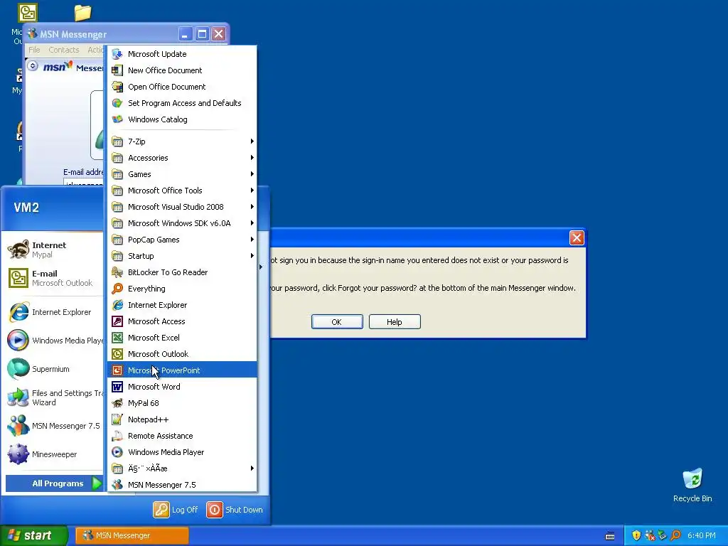This screenshot has width=728, height=546.
Task: Open Remote Assistance
Action: pyautogui.click(x=182, y=436)
